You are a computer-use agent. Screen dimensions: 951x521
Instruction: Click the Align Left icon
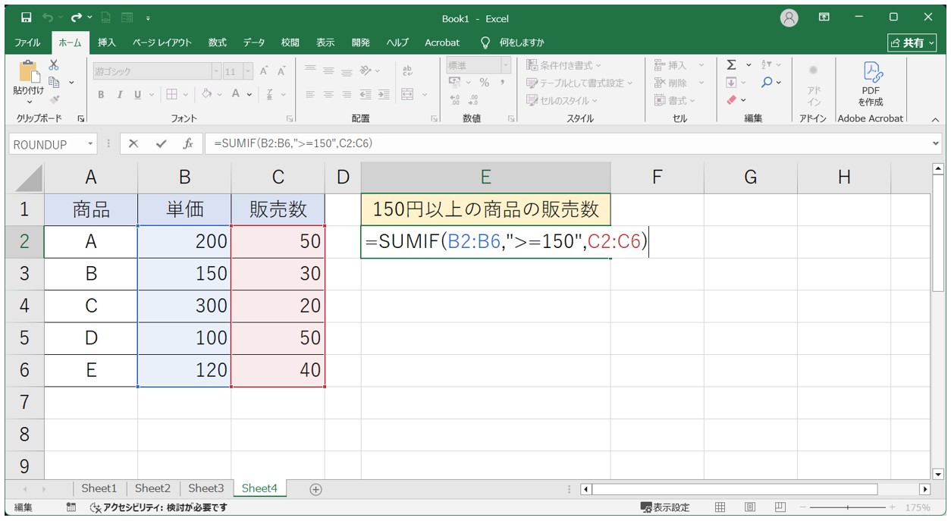(x=310, y=95)
